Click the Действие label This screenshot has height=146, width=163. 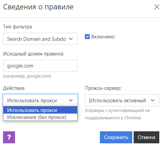[x=14, y=88]
